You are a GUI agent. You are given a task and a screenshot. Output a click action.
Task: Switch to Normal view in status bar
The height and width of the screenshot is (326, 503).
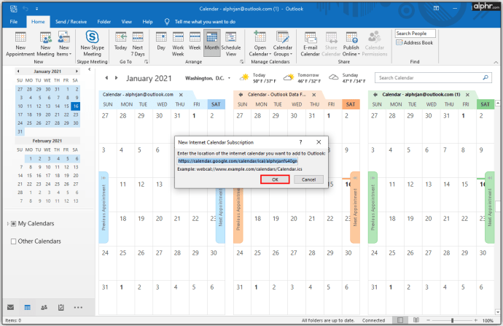(400, 320)
